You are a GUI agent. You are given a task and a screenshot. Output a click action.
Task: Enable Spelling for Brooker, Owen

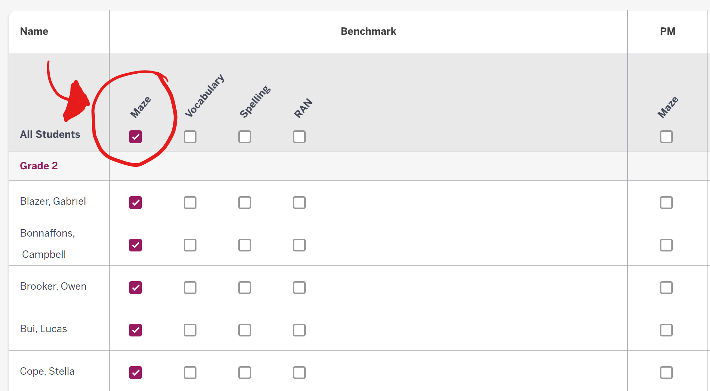click(244, 288)
